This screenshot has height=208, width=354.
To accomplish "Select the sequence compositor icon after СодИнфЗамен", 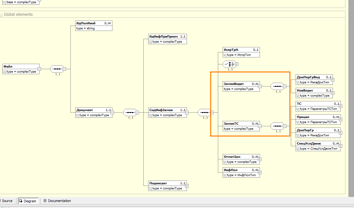I will pos(205,112).
